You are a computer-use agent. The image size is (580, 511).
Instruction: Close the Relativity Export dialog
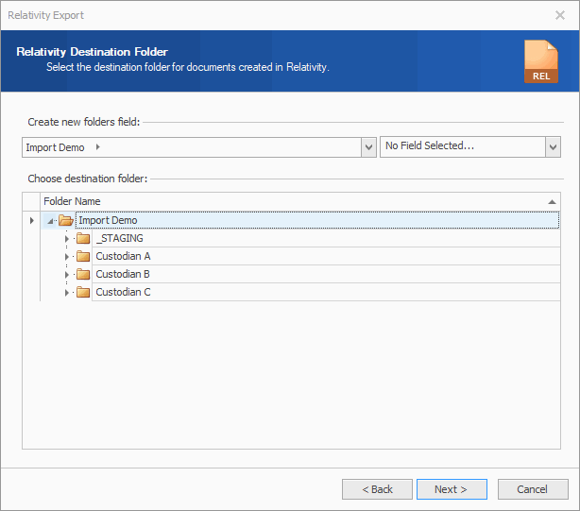point(559,15)
